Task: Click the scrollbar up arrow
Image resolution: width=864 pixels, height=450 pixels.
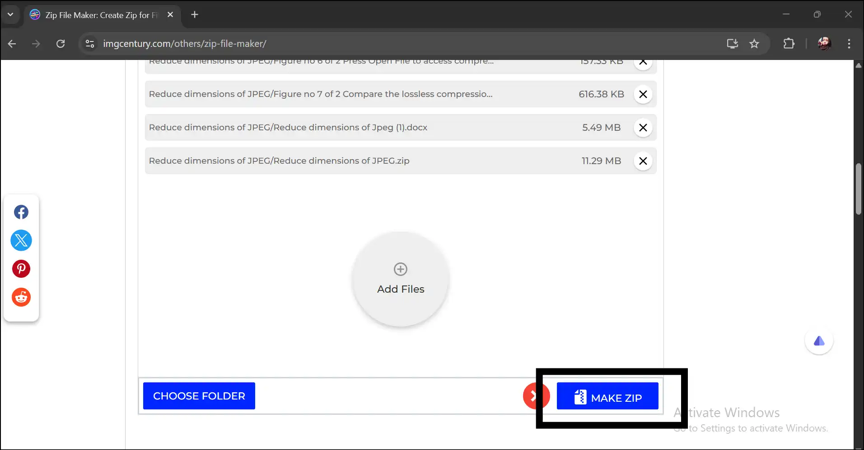Action: tap(859, 65)
